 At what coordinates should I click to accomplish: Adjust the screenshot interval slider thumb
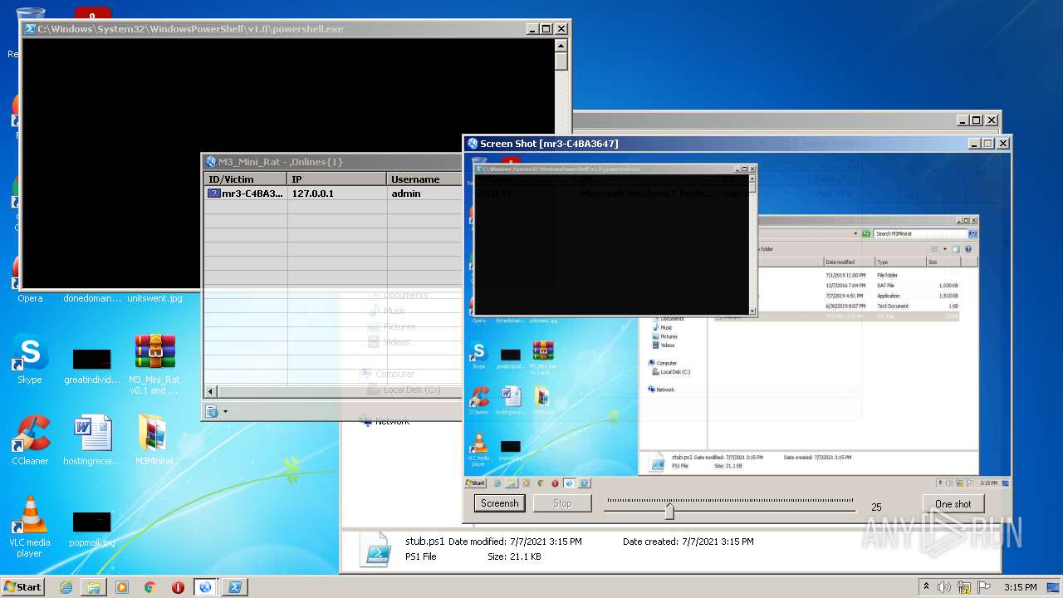pyautogui.click(x=669, y=512)
